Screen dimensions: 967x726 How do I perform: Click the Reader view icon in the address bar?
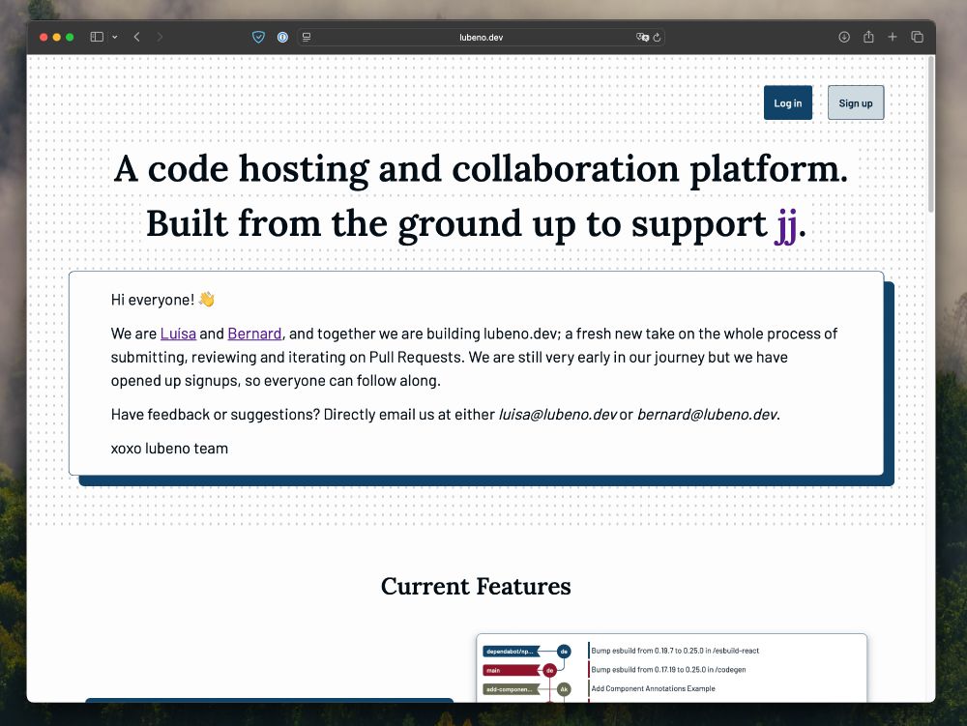(x=306, y=37)
